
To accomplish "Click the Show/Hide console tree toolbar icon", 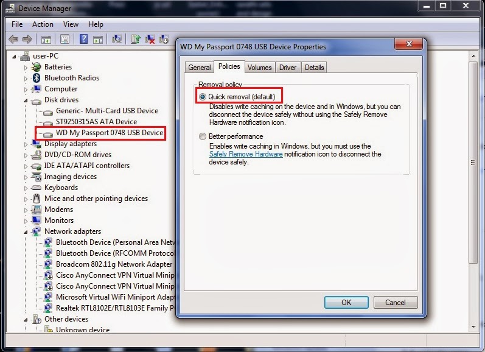I will pos(46,40).
